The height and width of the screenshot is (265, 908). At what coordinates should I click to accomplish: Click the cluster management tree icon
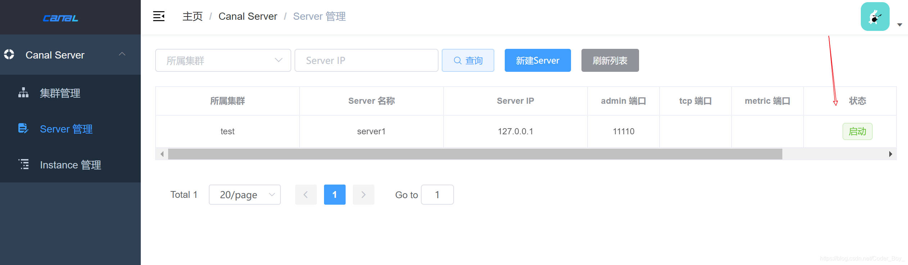click(23, 93)
